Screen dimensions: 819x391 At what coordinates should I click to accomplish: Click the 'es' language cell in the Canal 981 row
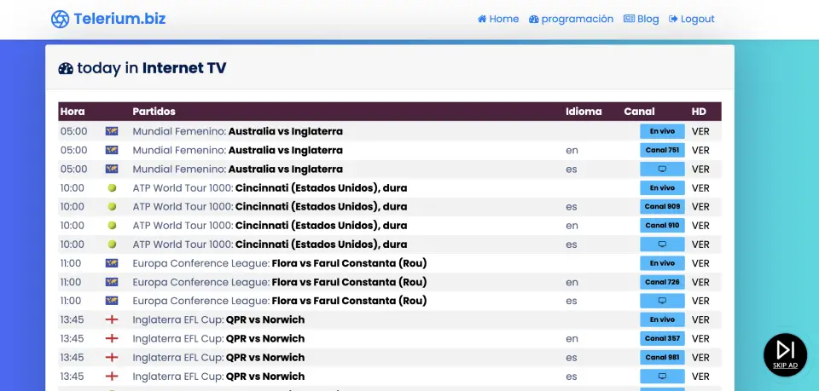572,358
